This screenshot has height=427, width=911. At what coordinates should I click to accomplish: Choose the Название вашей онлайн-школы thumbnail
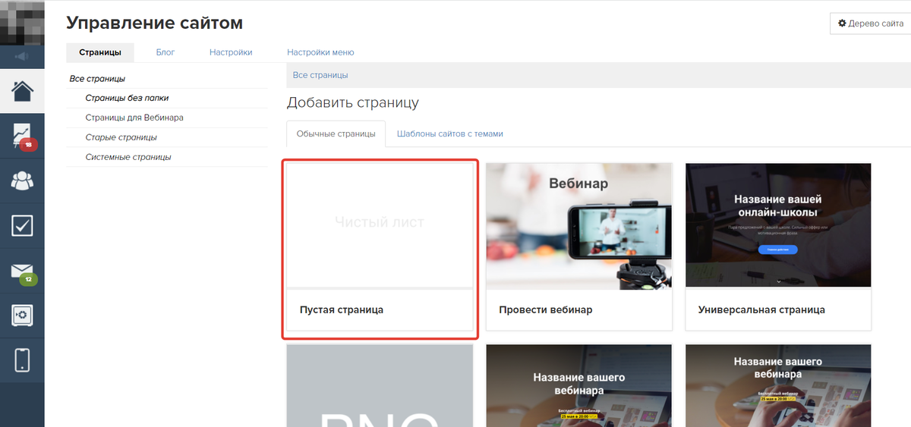click(778, 225)
